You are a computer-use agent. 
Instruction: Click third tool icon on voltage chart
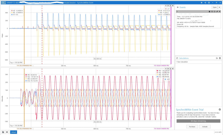click(x=170, y=69)
